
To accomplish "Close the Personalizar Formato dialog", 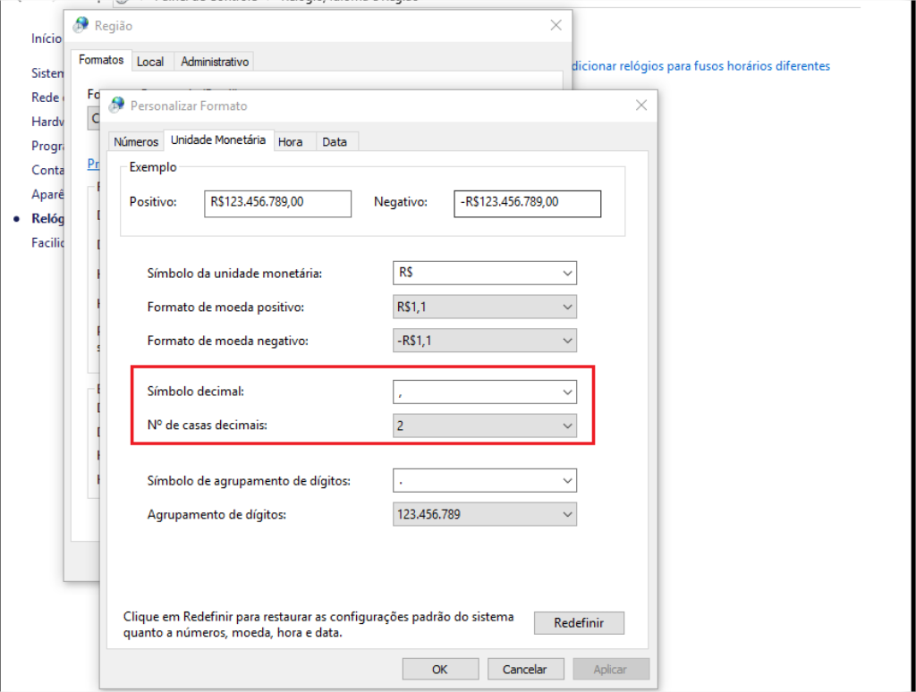I will pos(640,105).
